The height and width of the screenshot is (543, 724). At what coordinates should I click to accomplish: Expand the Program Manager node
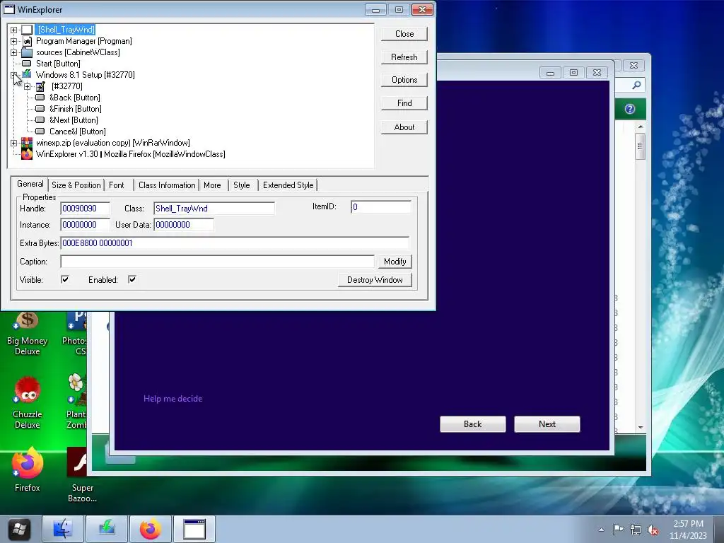click(x=14, y=41)
